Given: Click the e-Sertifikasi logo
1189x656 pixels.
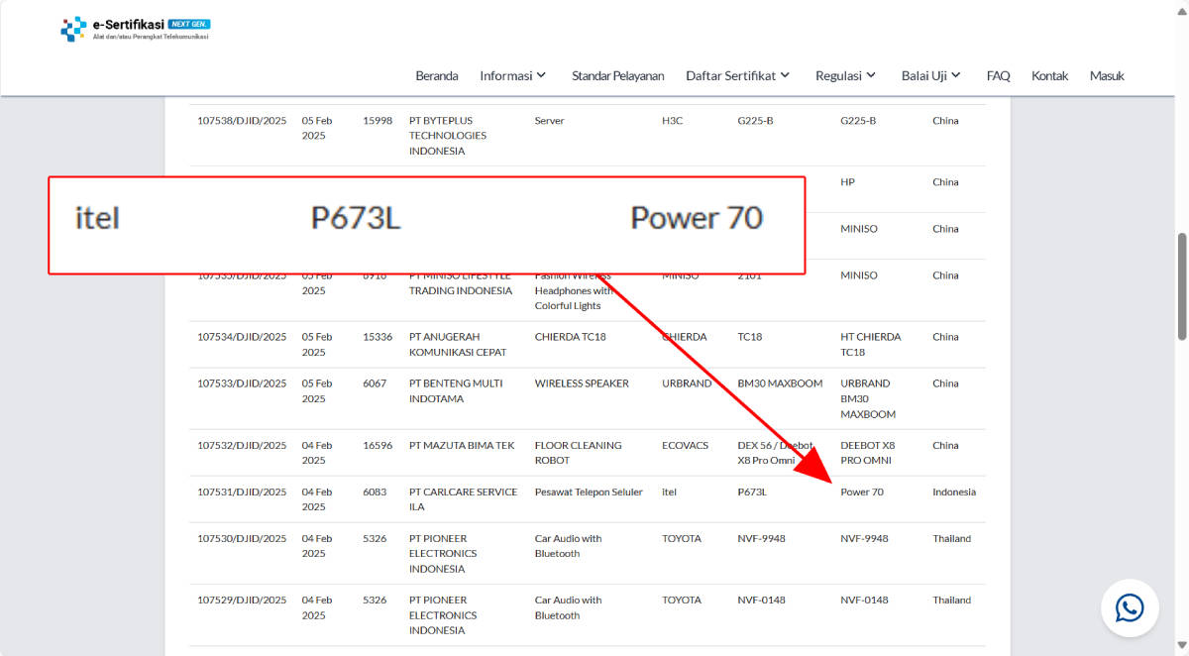Looking at the screenshot, I should pos(136,29).
